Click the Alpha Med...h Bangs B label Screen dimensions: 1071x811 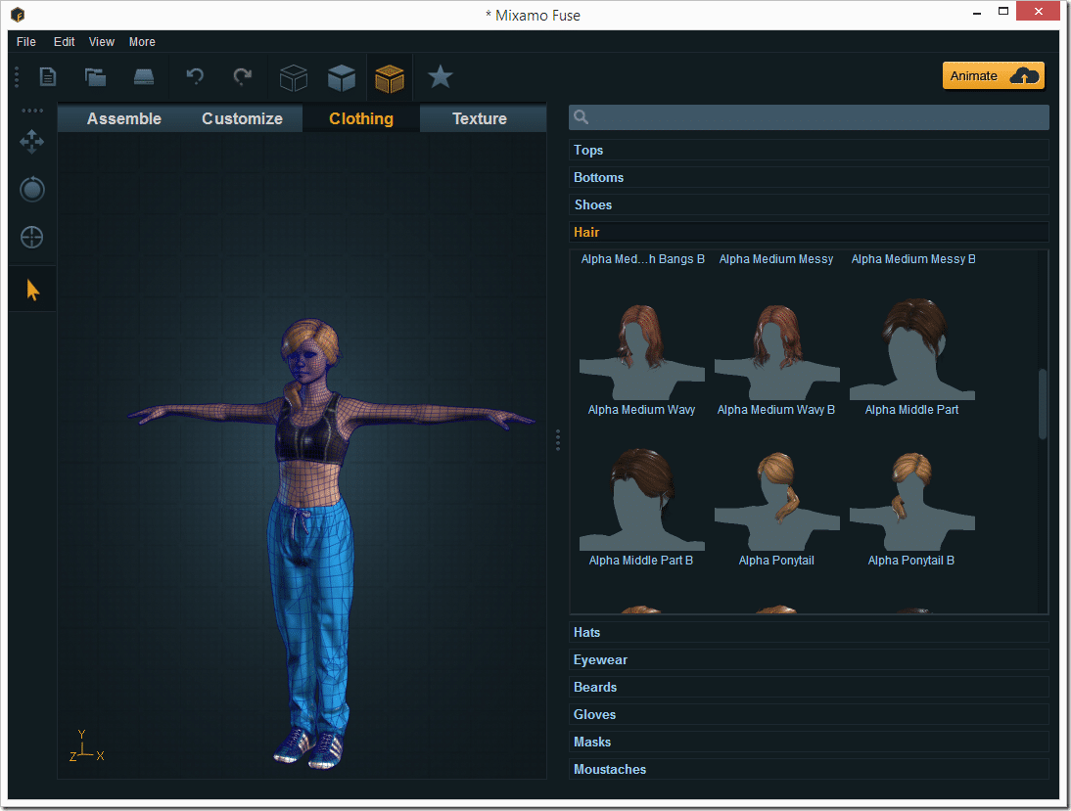pos(643,259)
